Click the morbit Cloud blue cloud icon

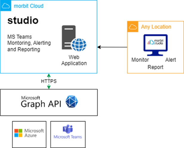[x=6, y=6]
